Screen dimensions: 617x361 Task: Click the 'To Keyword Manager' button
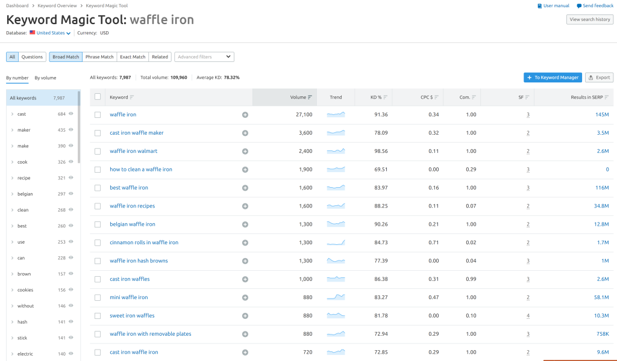coord(553,78)
